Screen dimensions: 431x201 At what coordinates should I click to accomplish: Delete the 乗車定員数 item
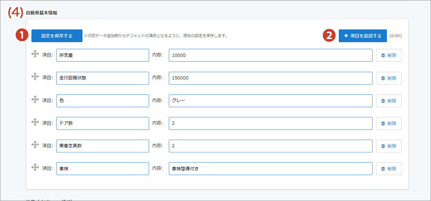coord(388,146)
